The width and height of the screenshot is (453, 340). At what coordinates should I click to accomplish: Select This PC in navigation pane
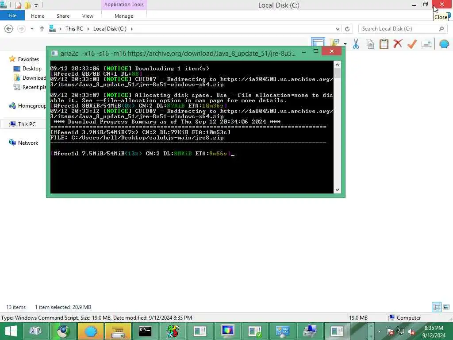(x=23, y=124)
